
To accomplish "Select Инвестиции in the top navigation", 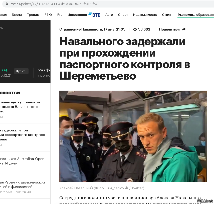I will pos(77,15).
